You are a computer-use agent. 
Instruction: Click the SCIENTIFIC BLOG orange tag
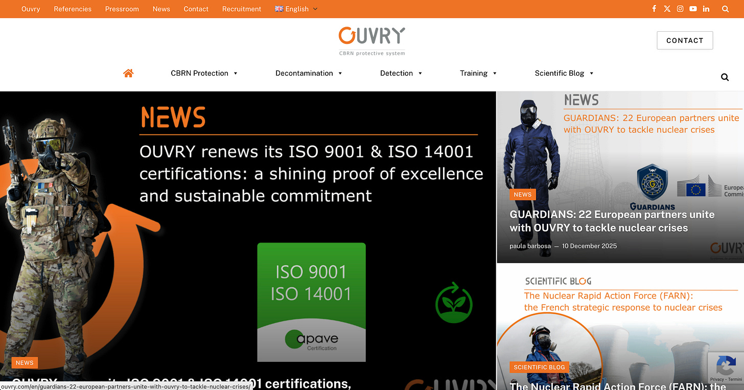(x=540, y=367)
